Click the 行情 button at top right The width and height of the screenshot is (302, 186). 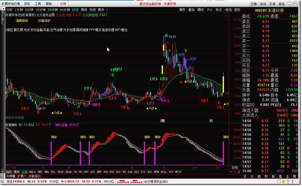[x=254, y=4]
